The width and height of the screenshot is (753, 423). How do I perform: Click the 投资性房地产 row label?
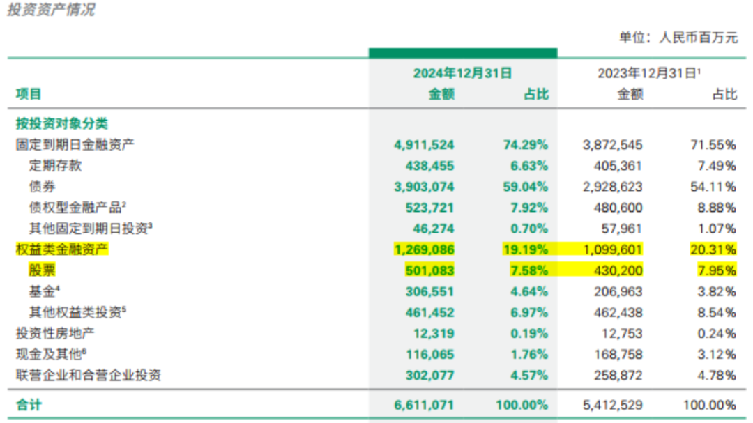[x=55, y=333]
